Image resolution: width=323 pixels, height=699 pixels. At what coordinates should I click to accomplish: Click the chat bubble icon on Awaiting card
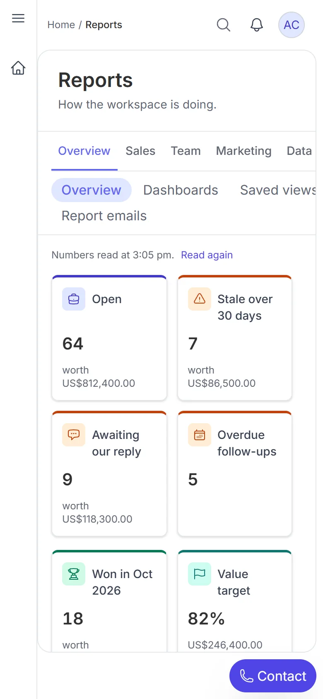74,435
